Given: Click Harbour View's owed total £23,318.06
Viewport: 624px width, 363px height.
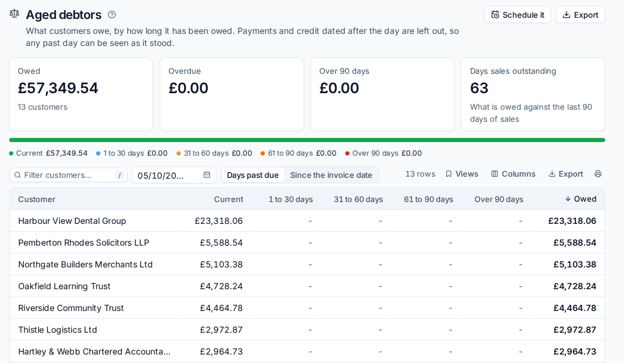Looking at the screenshot, I should [x=572, y=221].
